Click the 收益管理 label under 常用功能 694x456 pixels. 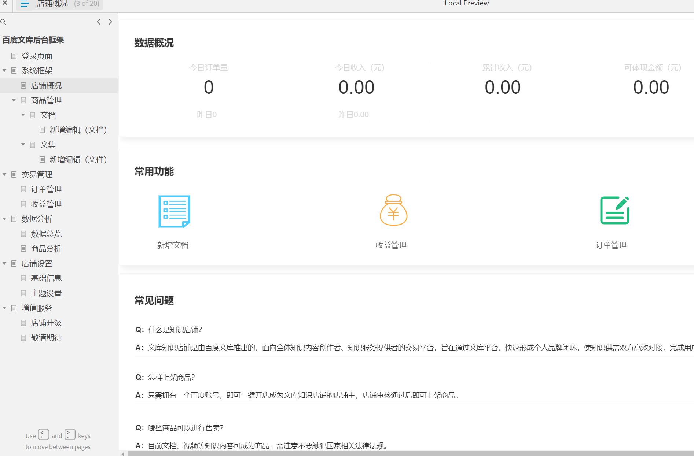click(x=391, y=245)
